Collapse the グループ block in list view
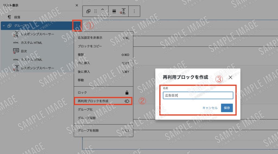This screenshot has width=278, height=154. tap(4, 26)
